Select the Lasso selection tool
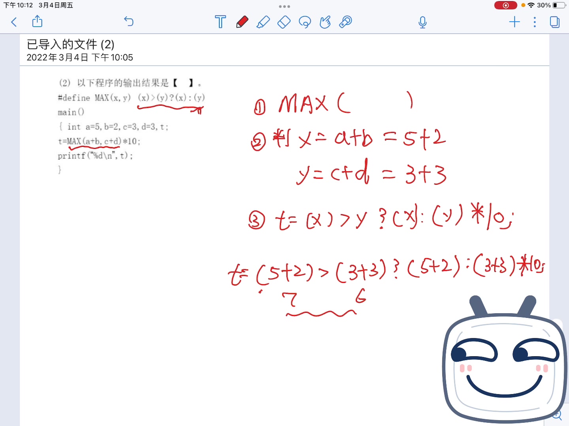Viewport: 569px width, 426px height. 305,22
